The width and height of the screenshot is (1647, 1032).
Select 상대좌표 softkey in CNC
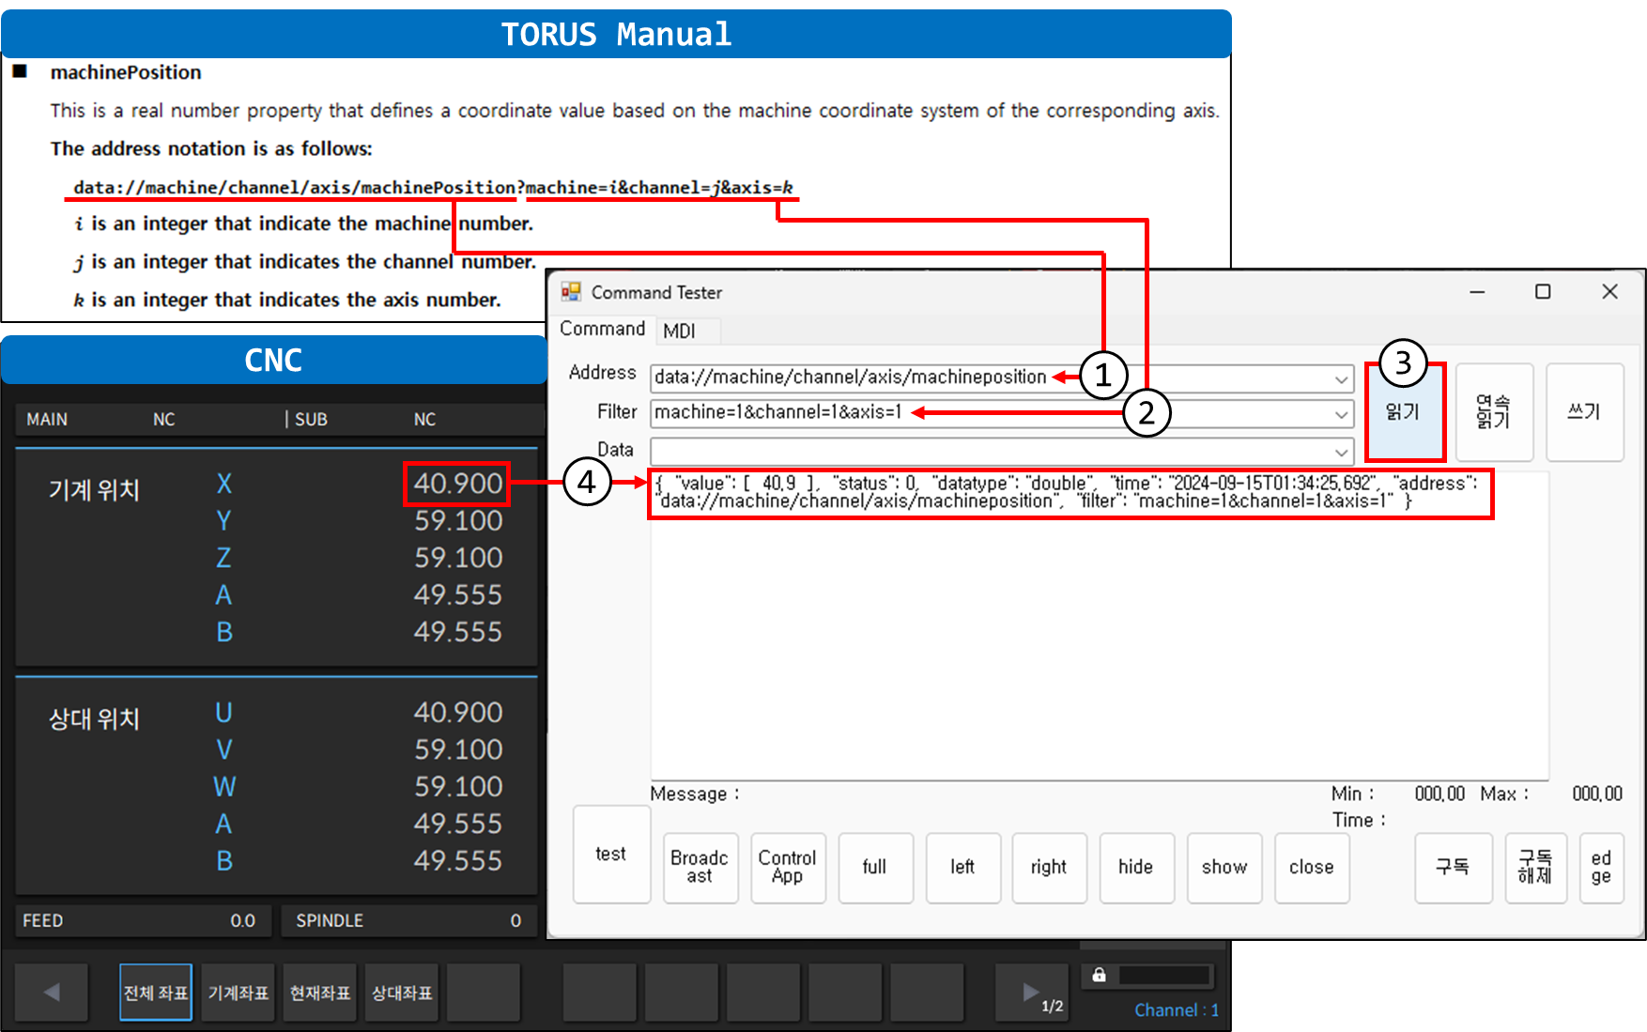pos(402,992)
